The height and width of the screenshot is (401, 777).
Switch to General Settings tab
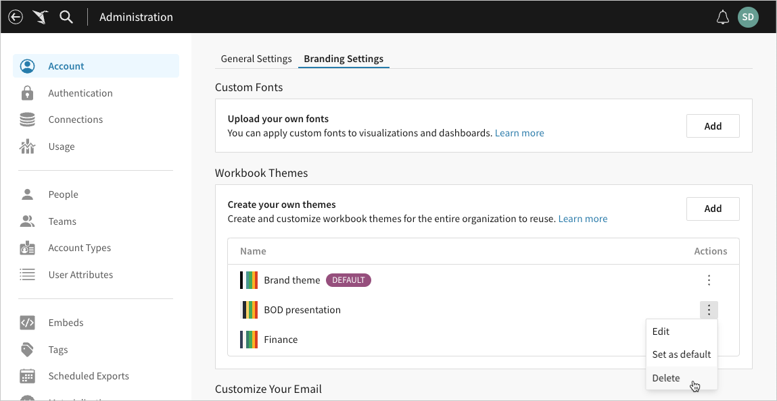click(256, 59)
